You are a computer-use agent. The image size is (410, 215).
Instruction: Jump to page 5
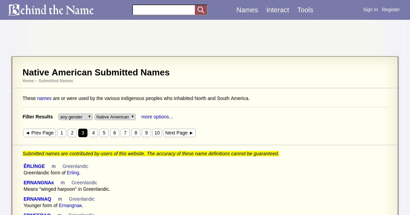pyautogui.click(x=104, y=133)
